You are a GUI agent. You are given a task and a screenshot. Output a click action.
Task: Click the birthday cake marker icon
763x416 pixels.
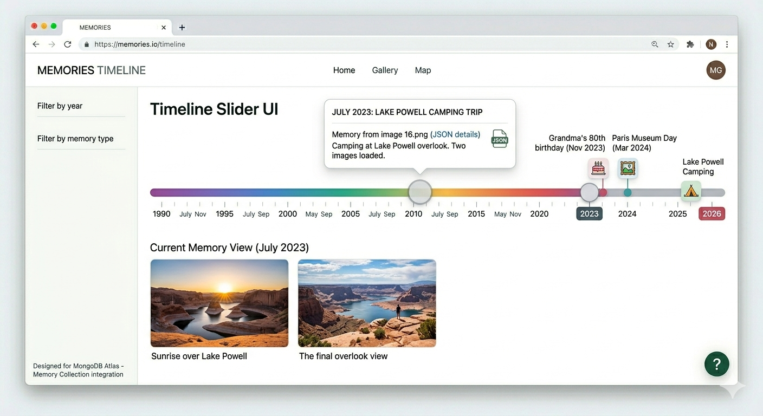(598, 168)
